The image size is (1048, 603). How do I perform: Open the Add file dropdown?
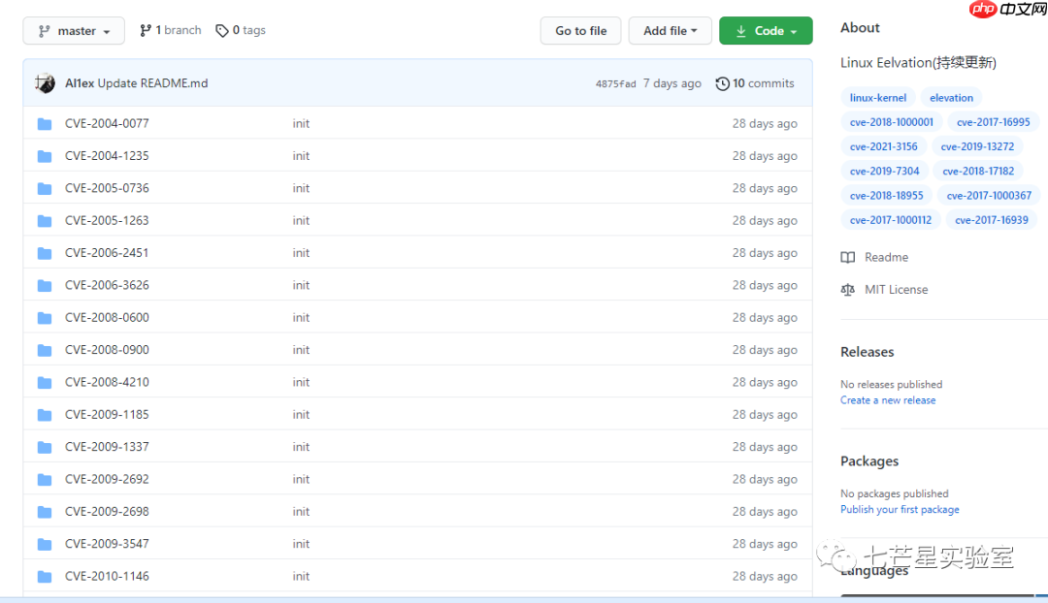670,31
